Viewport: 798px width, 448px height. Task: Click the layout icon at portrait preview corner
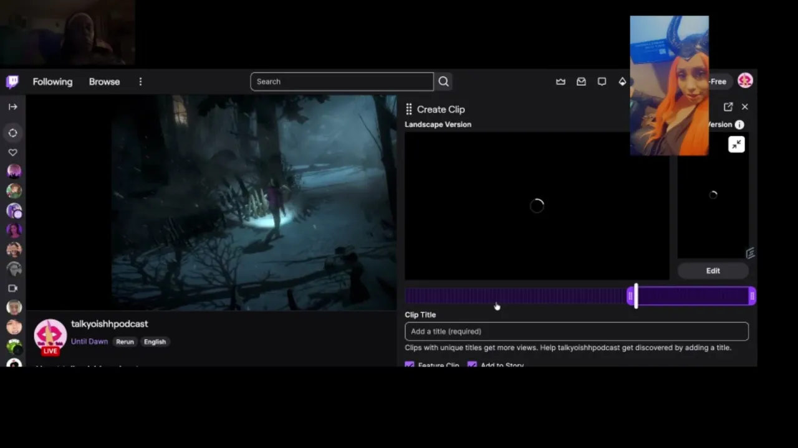(x=750, y=253)
